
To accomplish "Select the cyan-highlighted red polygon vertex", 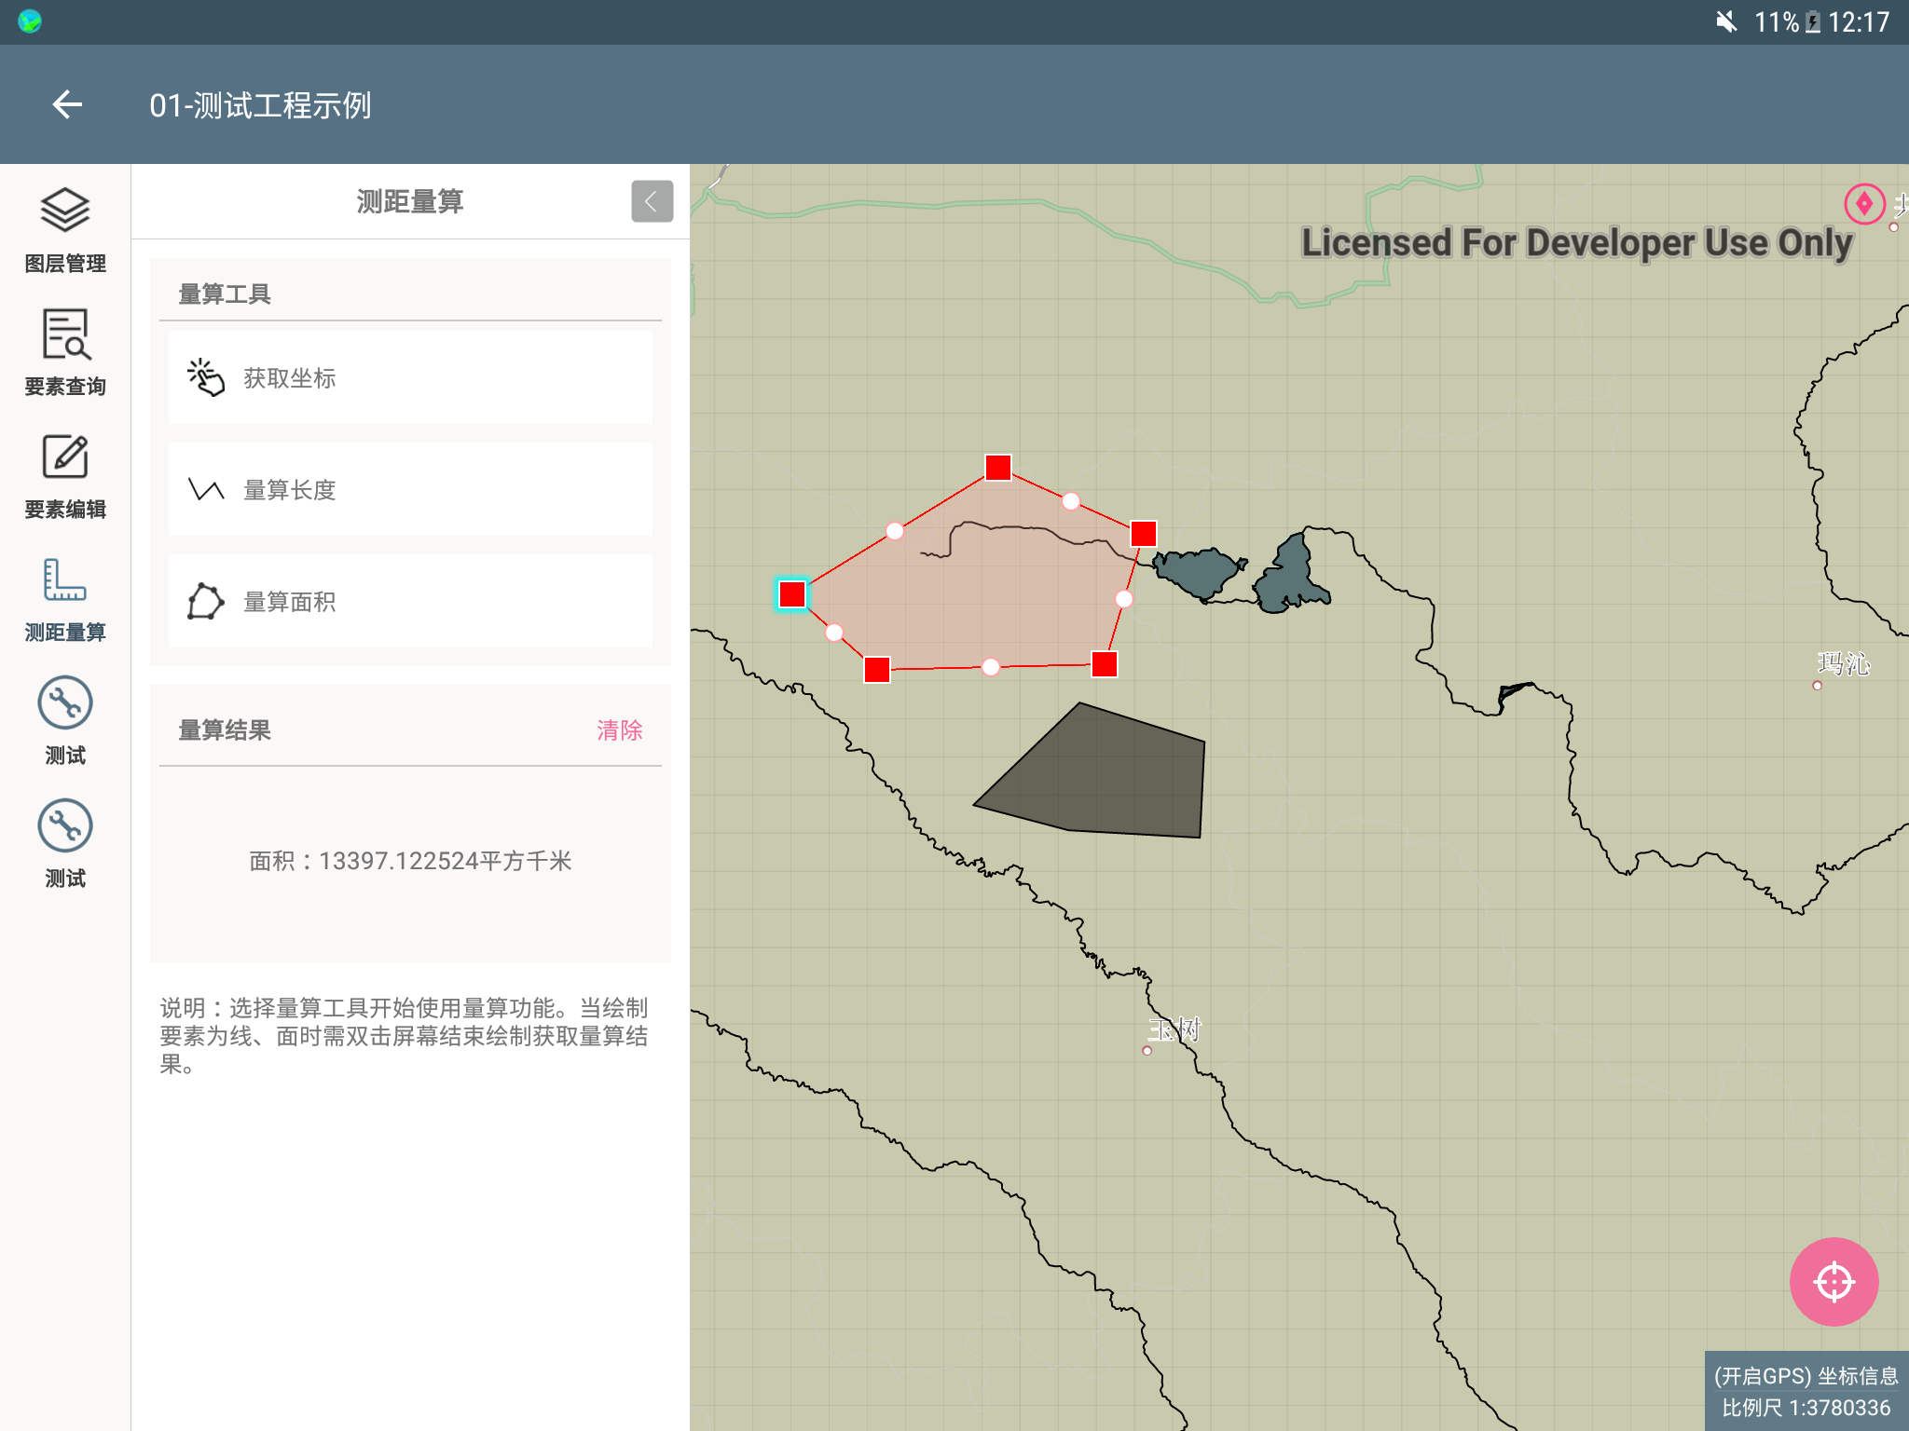I will pyautogui.click(x=792, y=594).
